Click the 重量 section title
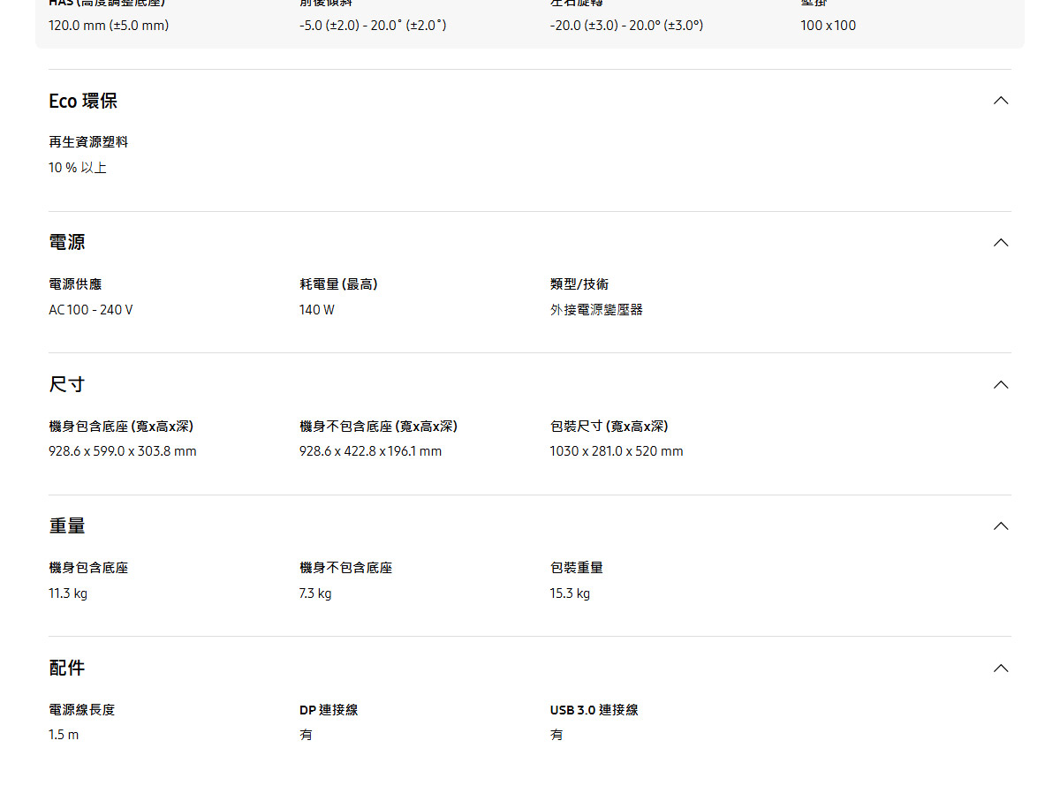Image resolution: width=1060 pixels, height=801 pixels. pos(67,525)
